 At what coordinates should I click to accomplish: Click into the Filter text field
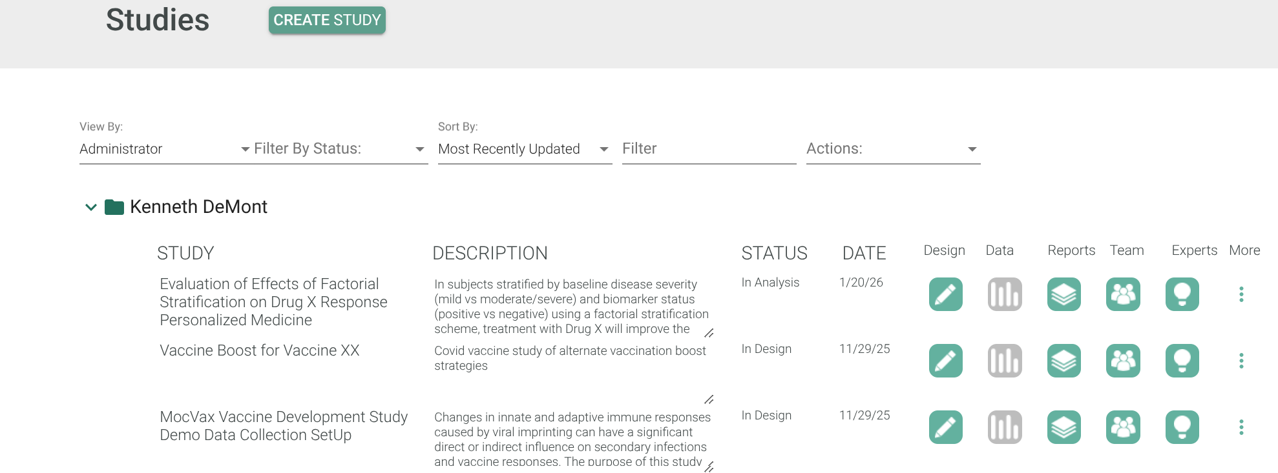coord(708,149)
